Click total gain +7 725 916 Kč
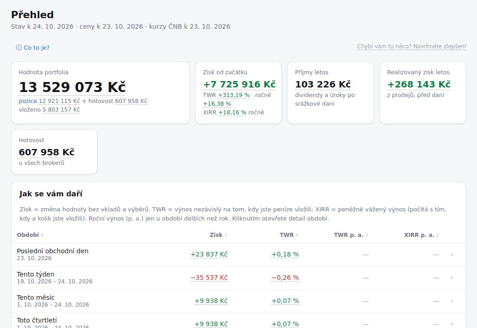This screenshot has height=328, width=477. (x=239, y=84)
